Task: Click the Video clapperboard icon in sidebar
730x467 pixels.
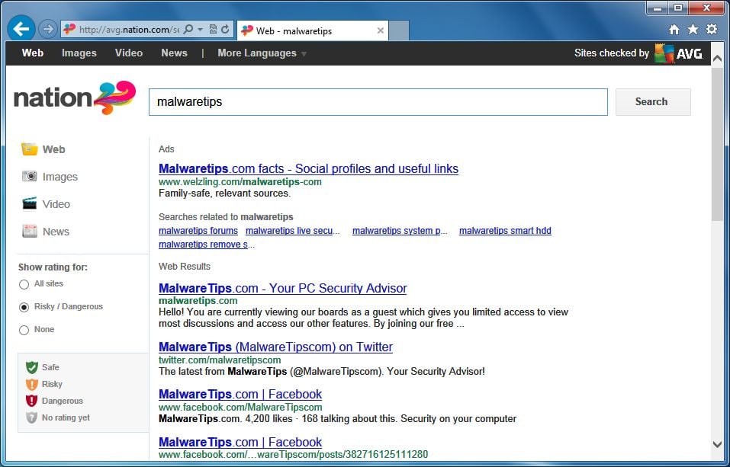Action: [29, 203]
